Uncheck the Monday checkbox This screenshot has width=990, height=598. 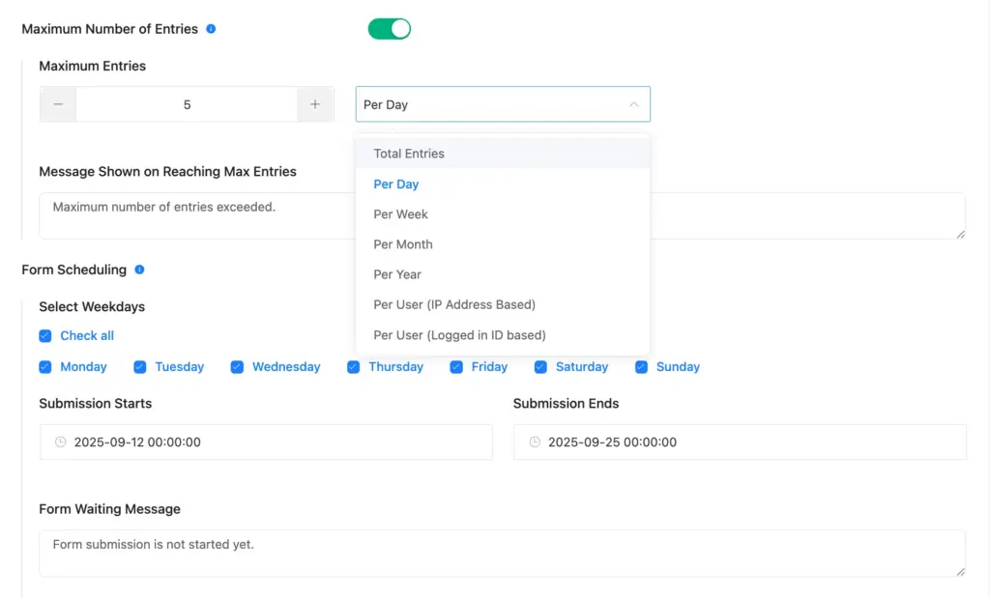click(45, 367)
